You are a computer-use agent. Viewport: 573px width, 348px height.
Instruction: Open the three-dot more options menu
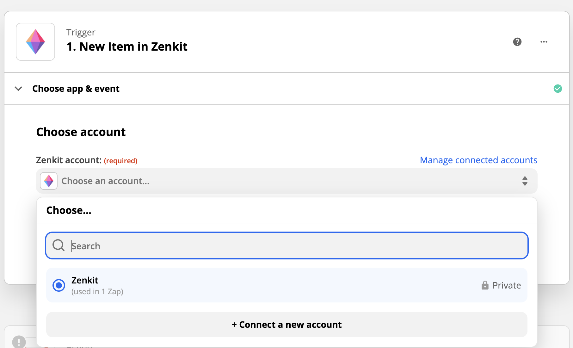(x=544, y=42)
